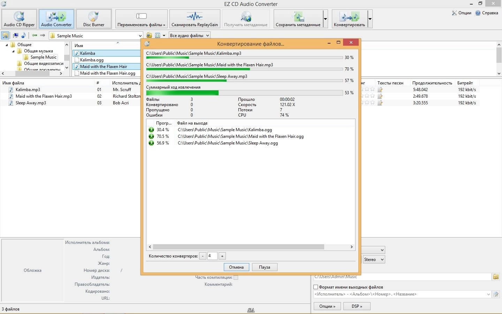
Task: Open the dropdown arrow beside Сохранить метаданные
Action: pyautogui.click(x=325, y=19)
